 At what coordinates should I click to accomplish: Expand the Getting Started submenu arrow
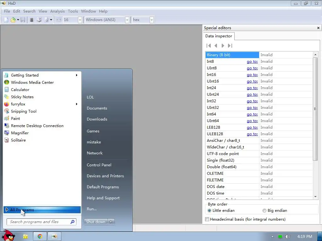click(77, 75)
